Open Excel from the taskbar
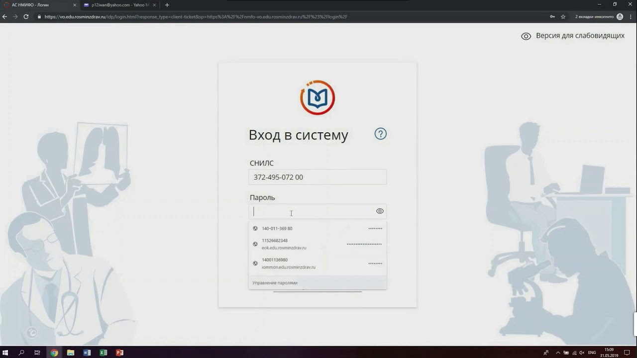The width and height of the screenshot is (637, 358). click(104, 353)
